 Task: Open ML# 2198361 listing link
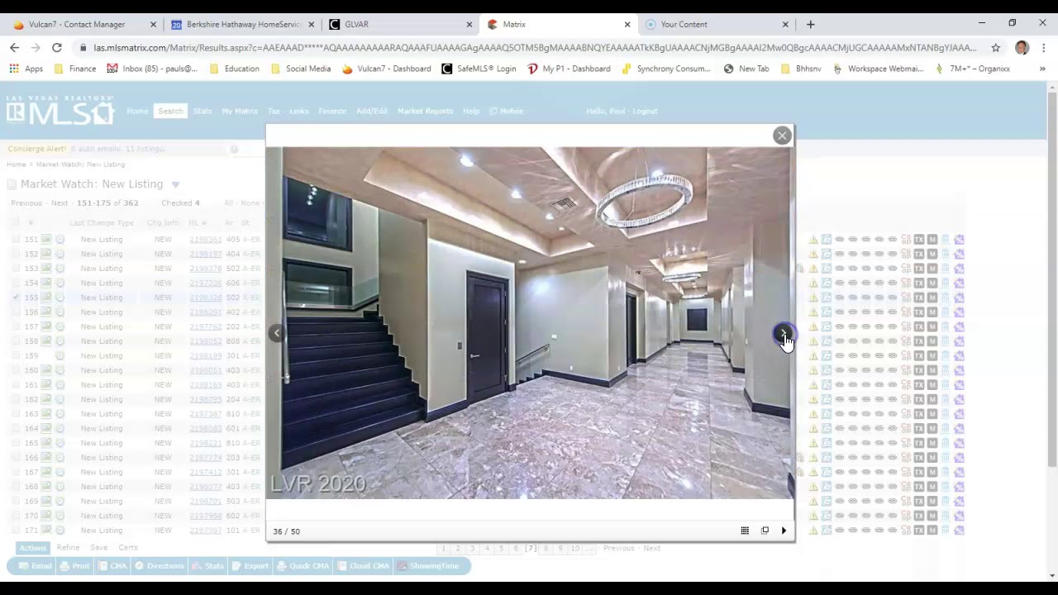click(205, 240)
